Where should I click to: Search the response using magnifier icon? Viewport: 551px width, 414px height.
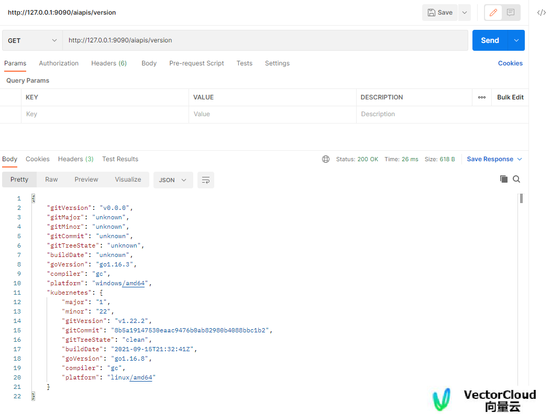pyautogui.click(x=516, y=179)
